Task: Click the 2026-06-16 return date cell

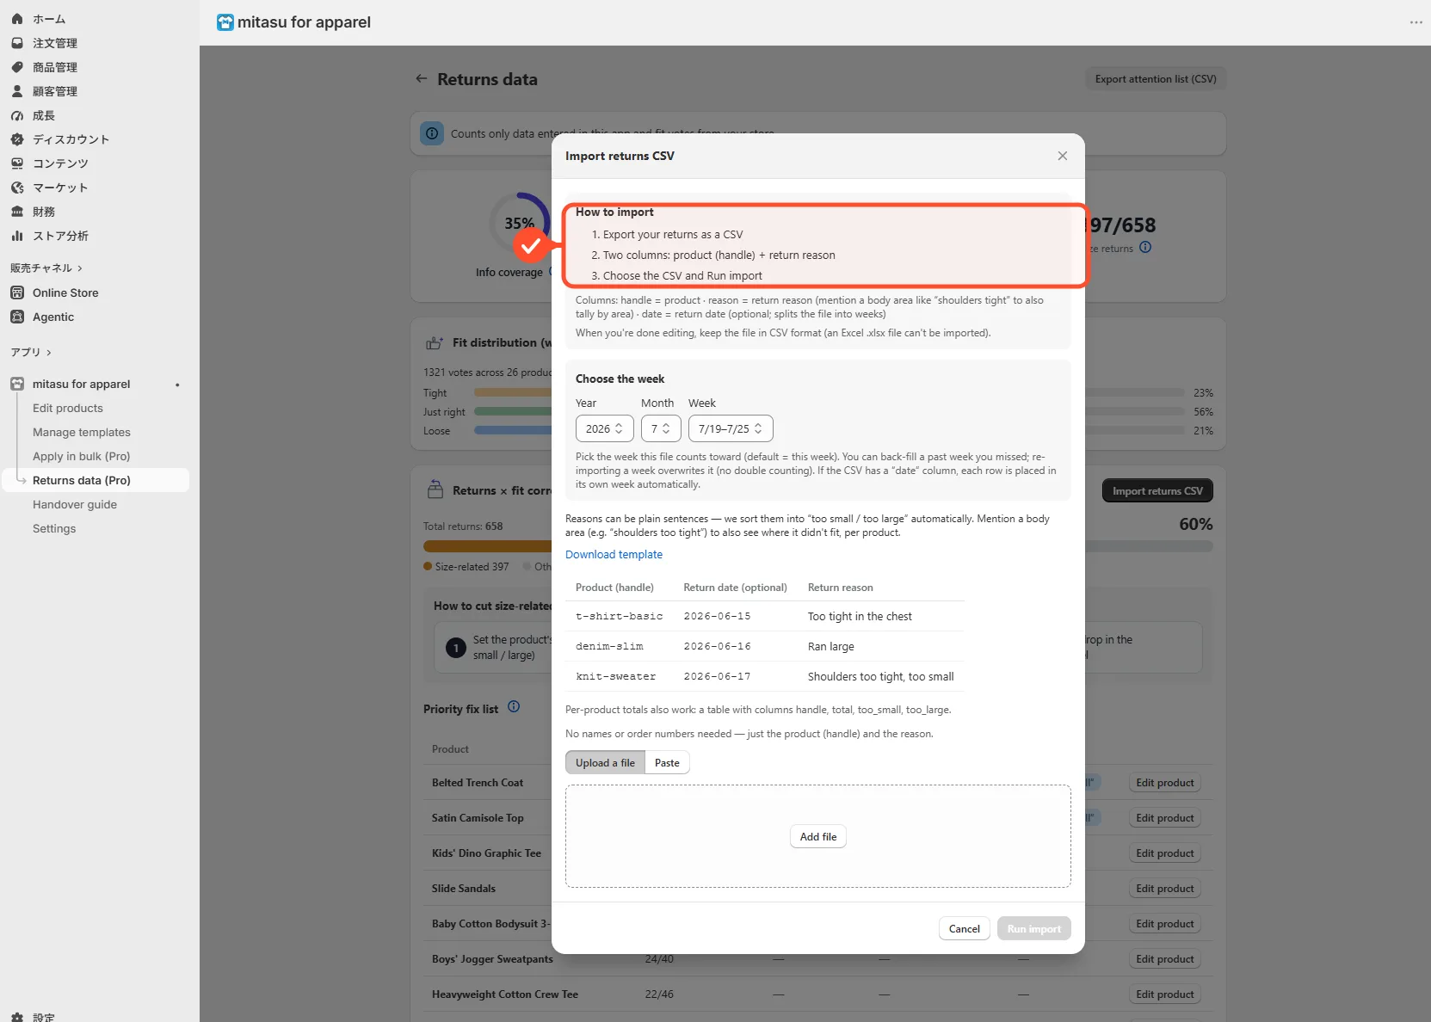Action: click(717, 646)
